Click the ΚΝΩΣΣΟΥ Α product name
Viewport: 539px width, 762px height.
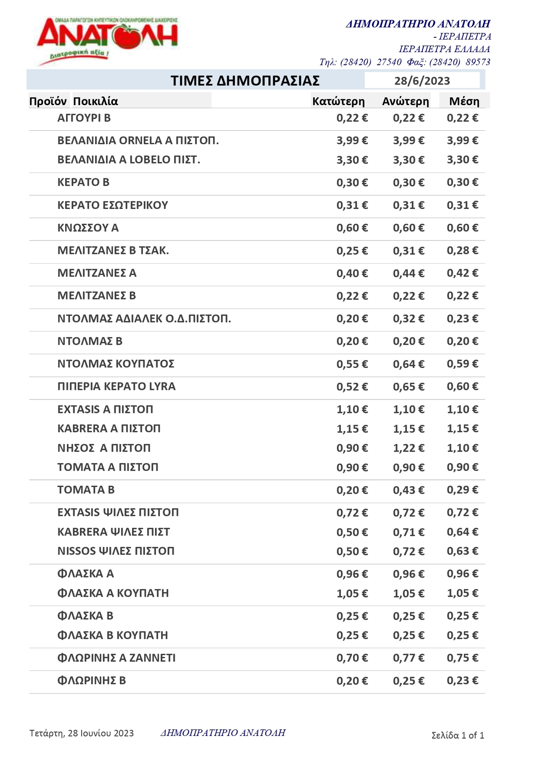coord(88,228)
